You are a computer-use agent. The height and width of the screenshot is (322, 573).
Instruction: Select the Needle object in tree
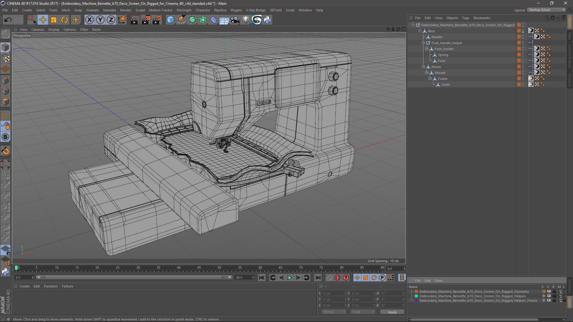point(437,37)
